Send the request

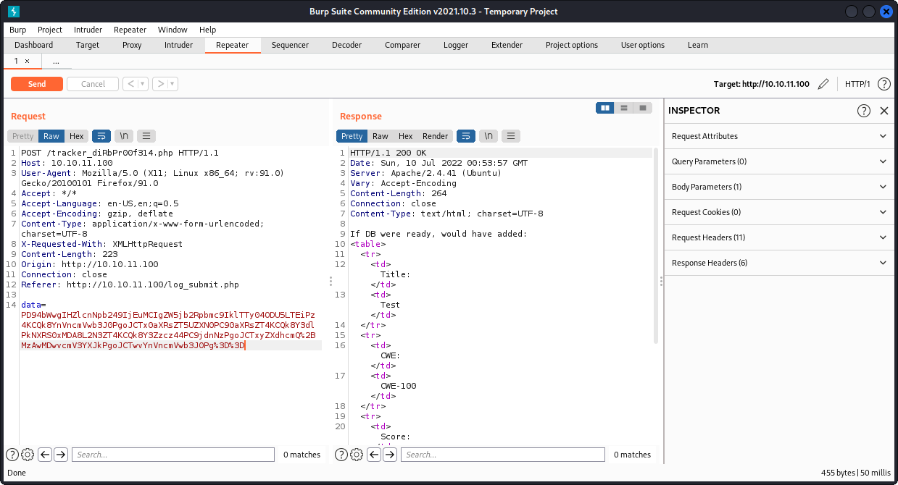click(x=37, y=84)
